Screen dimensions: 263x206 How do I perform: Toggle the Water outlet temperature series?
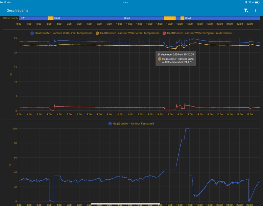coord(128,33)
